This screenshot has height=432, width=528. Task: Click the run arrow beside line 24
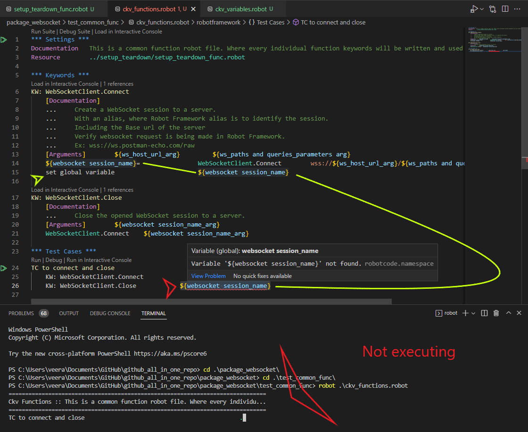point(4,268)
